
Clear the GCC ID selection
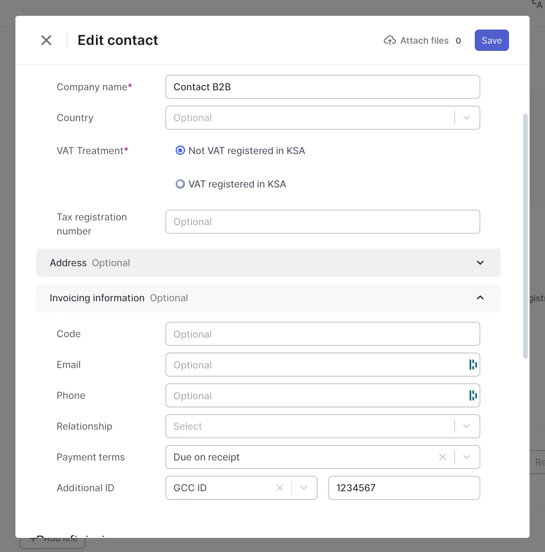pyautogui.click(x=280, y=488)
